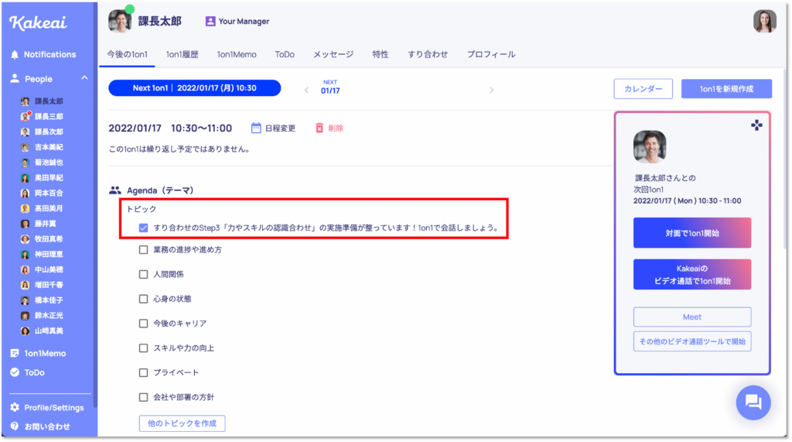
Task: Click the Your Manager badge icon
Action: tap(210, 21)
